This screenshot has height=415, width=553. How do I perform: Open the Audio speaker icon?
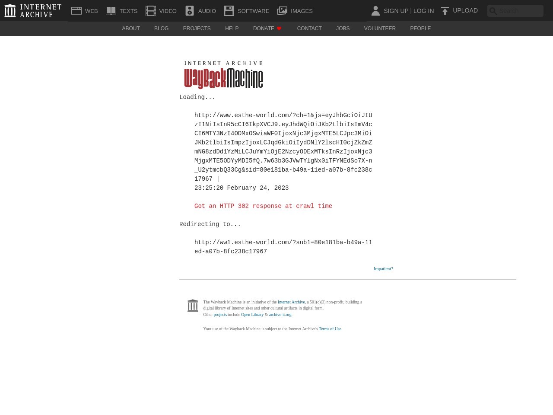coord(190,11)
